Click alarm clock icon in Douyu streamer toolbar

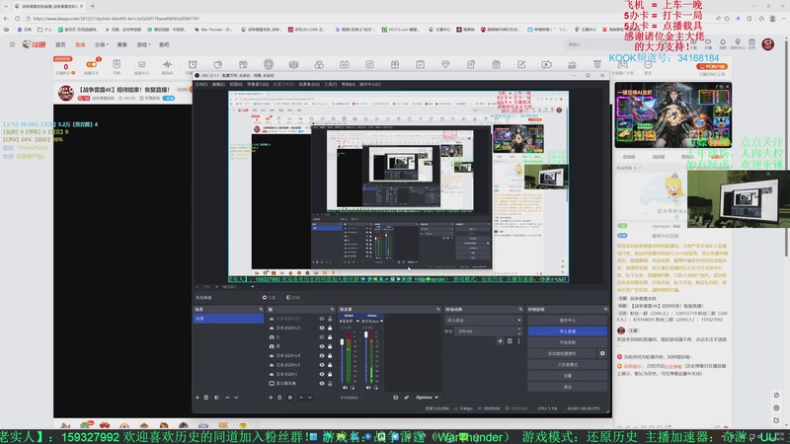pyautogui.click(x=193, y=64)
